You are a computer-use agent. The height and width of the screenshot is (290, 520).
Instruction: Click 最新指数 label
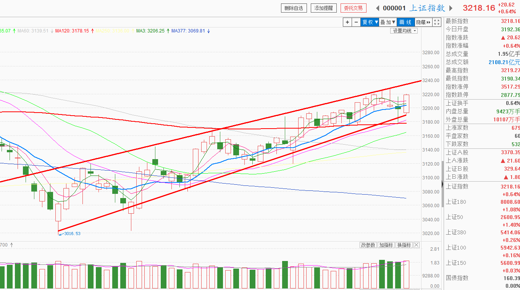click(457, 21)
